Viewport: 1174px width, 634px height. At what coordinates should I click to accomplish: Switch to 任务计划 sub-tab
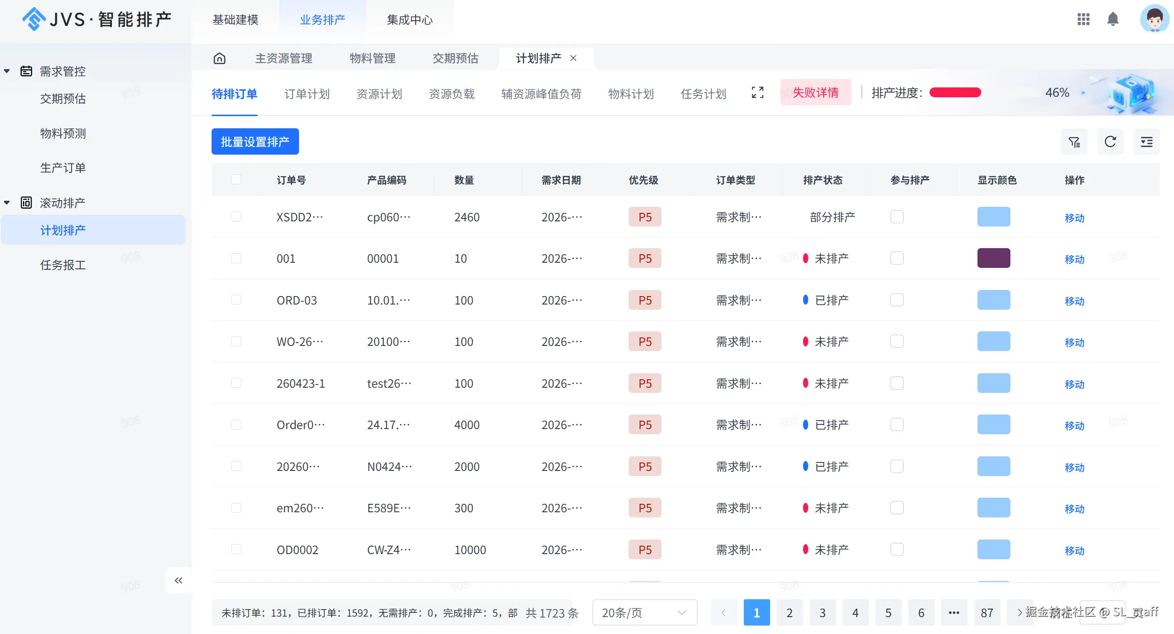(703, 94)
